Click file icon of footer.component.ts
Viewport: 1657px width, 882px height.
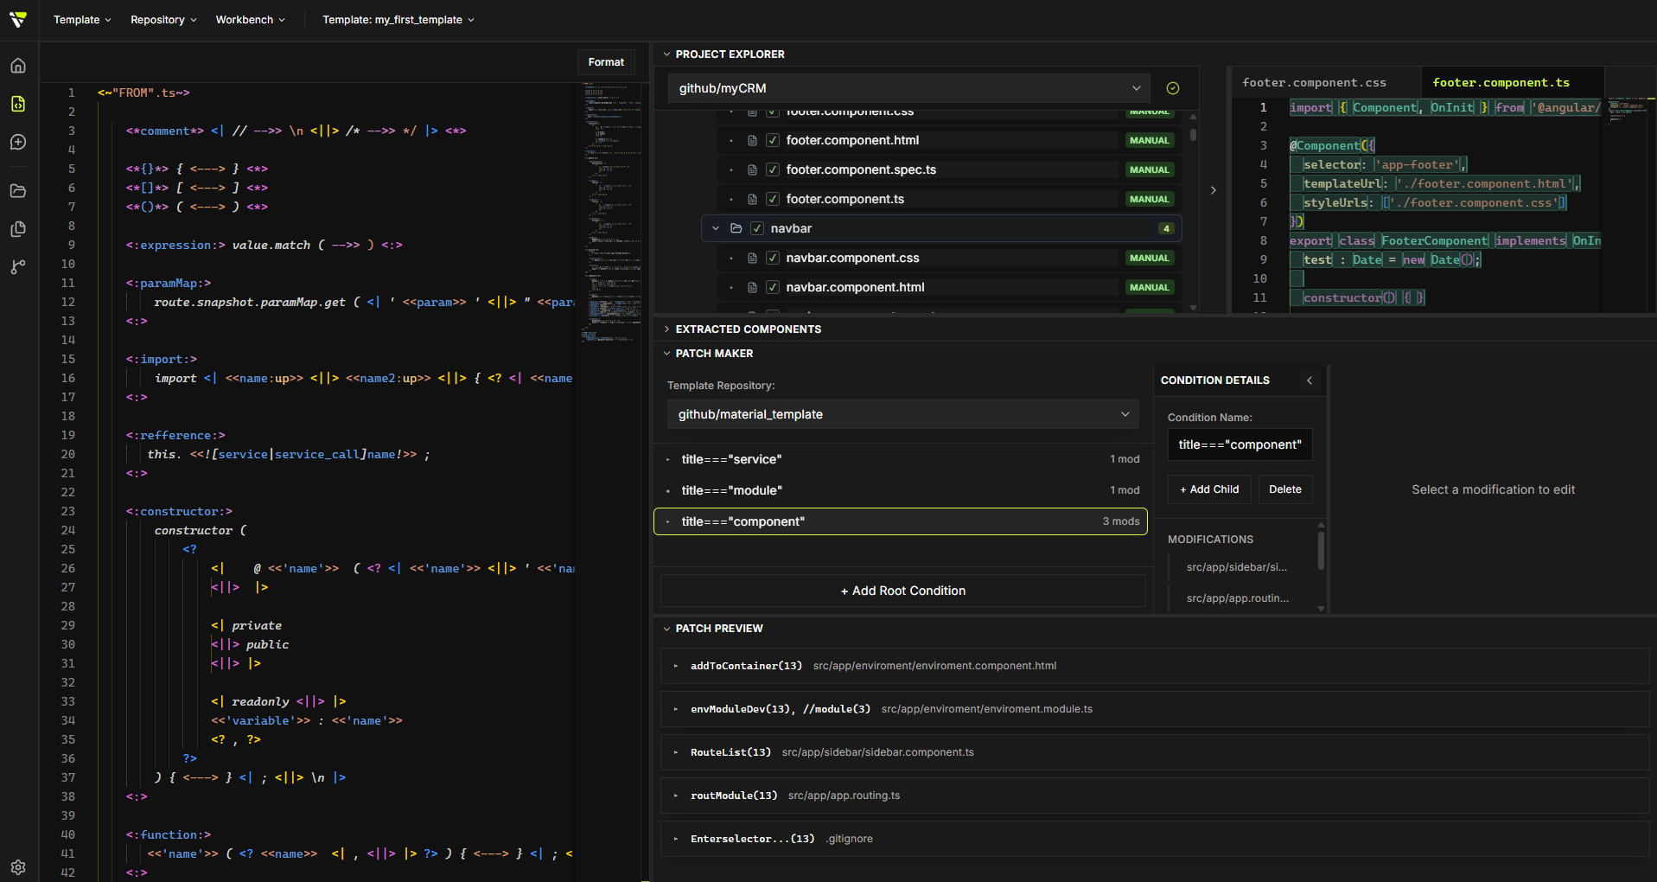(752, 199)
